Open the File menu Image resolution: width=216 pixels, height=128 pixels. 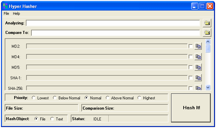point(6,13)
